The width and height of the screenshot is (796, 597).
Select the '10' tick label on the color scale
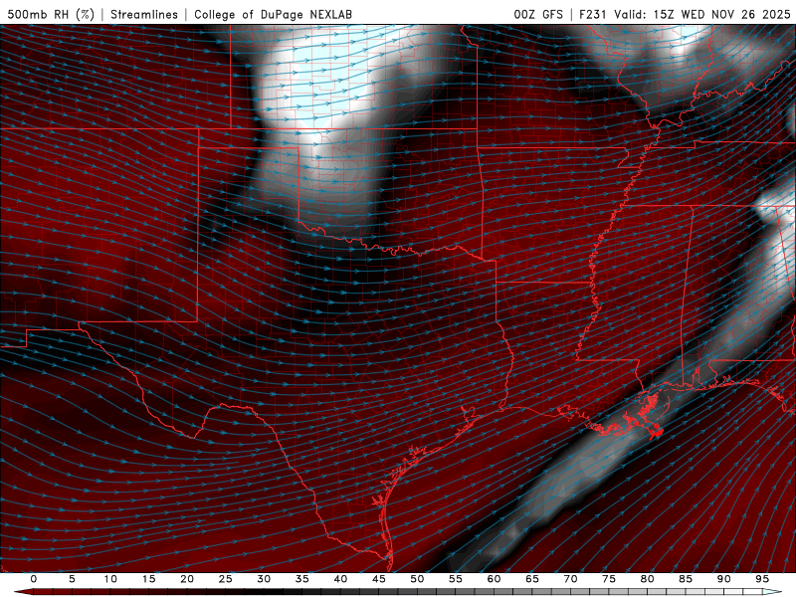(x=110, y=579)
